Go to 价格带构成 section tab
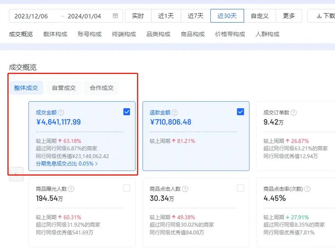This screenshot has height=248, width=335. pos(230,34)
